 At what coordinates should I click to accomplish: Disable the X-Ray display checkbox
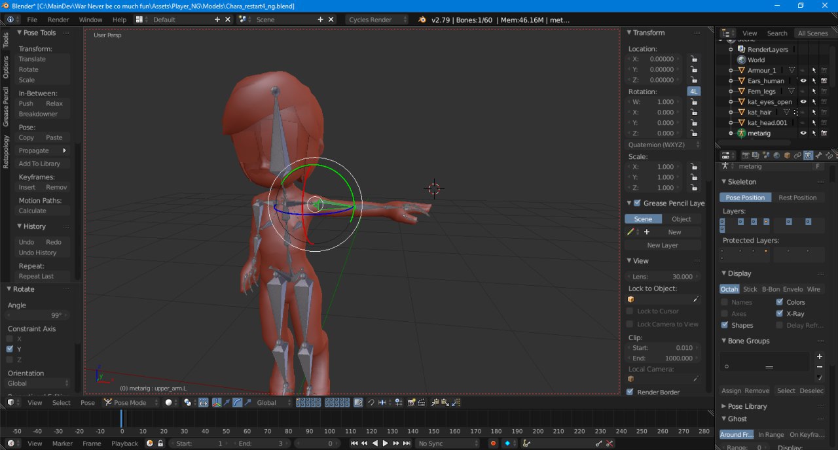(x=779, y=314)
